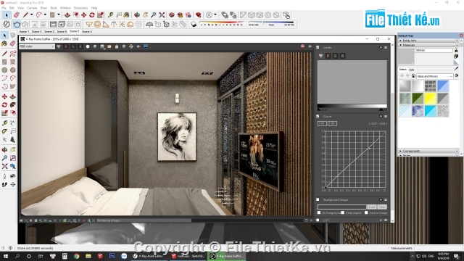Switch to Scene 1 tab
This screenshot has width=464, height=261.
click(x=24, y=31)
